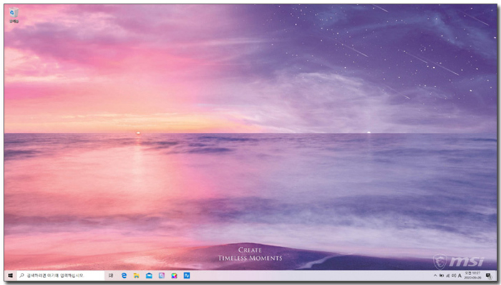The image size is (501, 285).
Task: Select the Recycle Bin desktop icon
Action: pyautogui.click(x=14, y=15)
